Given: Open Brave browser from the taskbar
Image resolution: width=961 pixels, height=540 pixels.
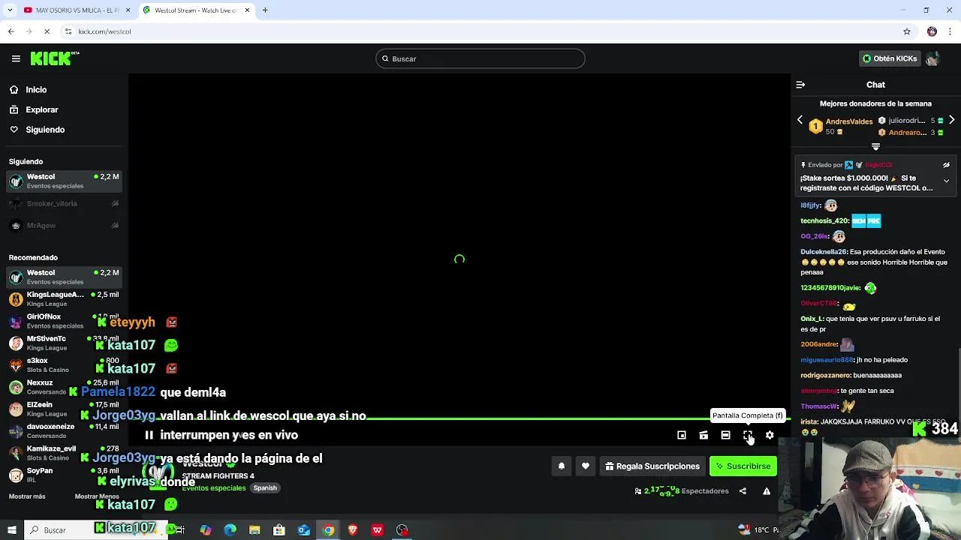Looking at the screenshot, I should point(353,530).
